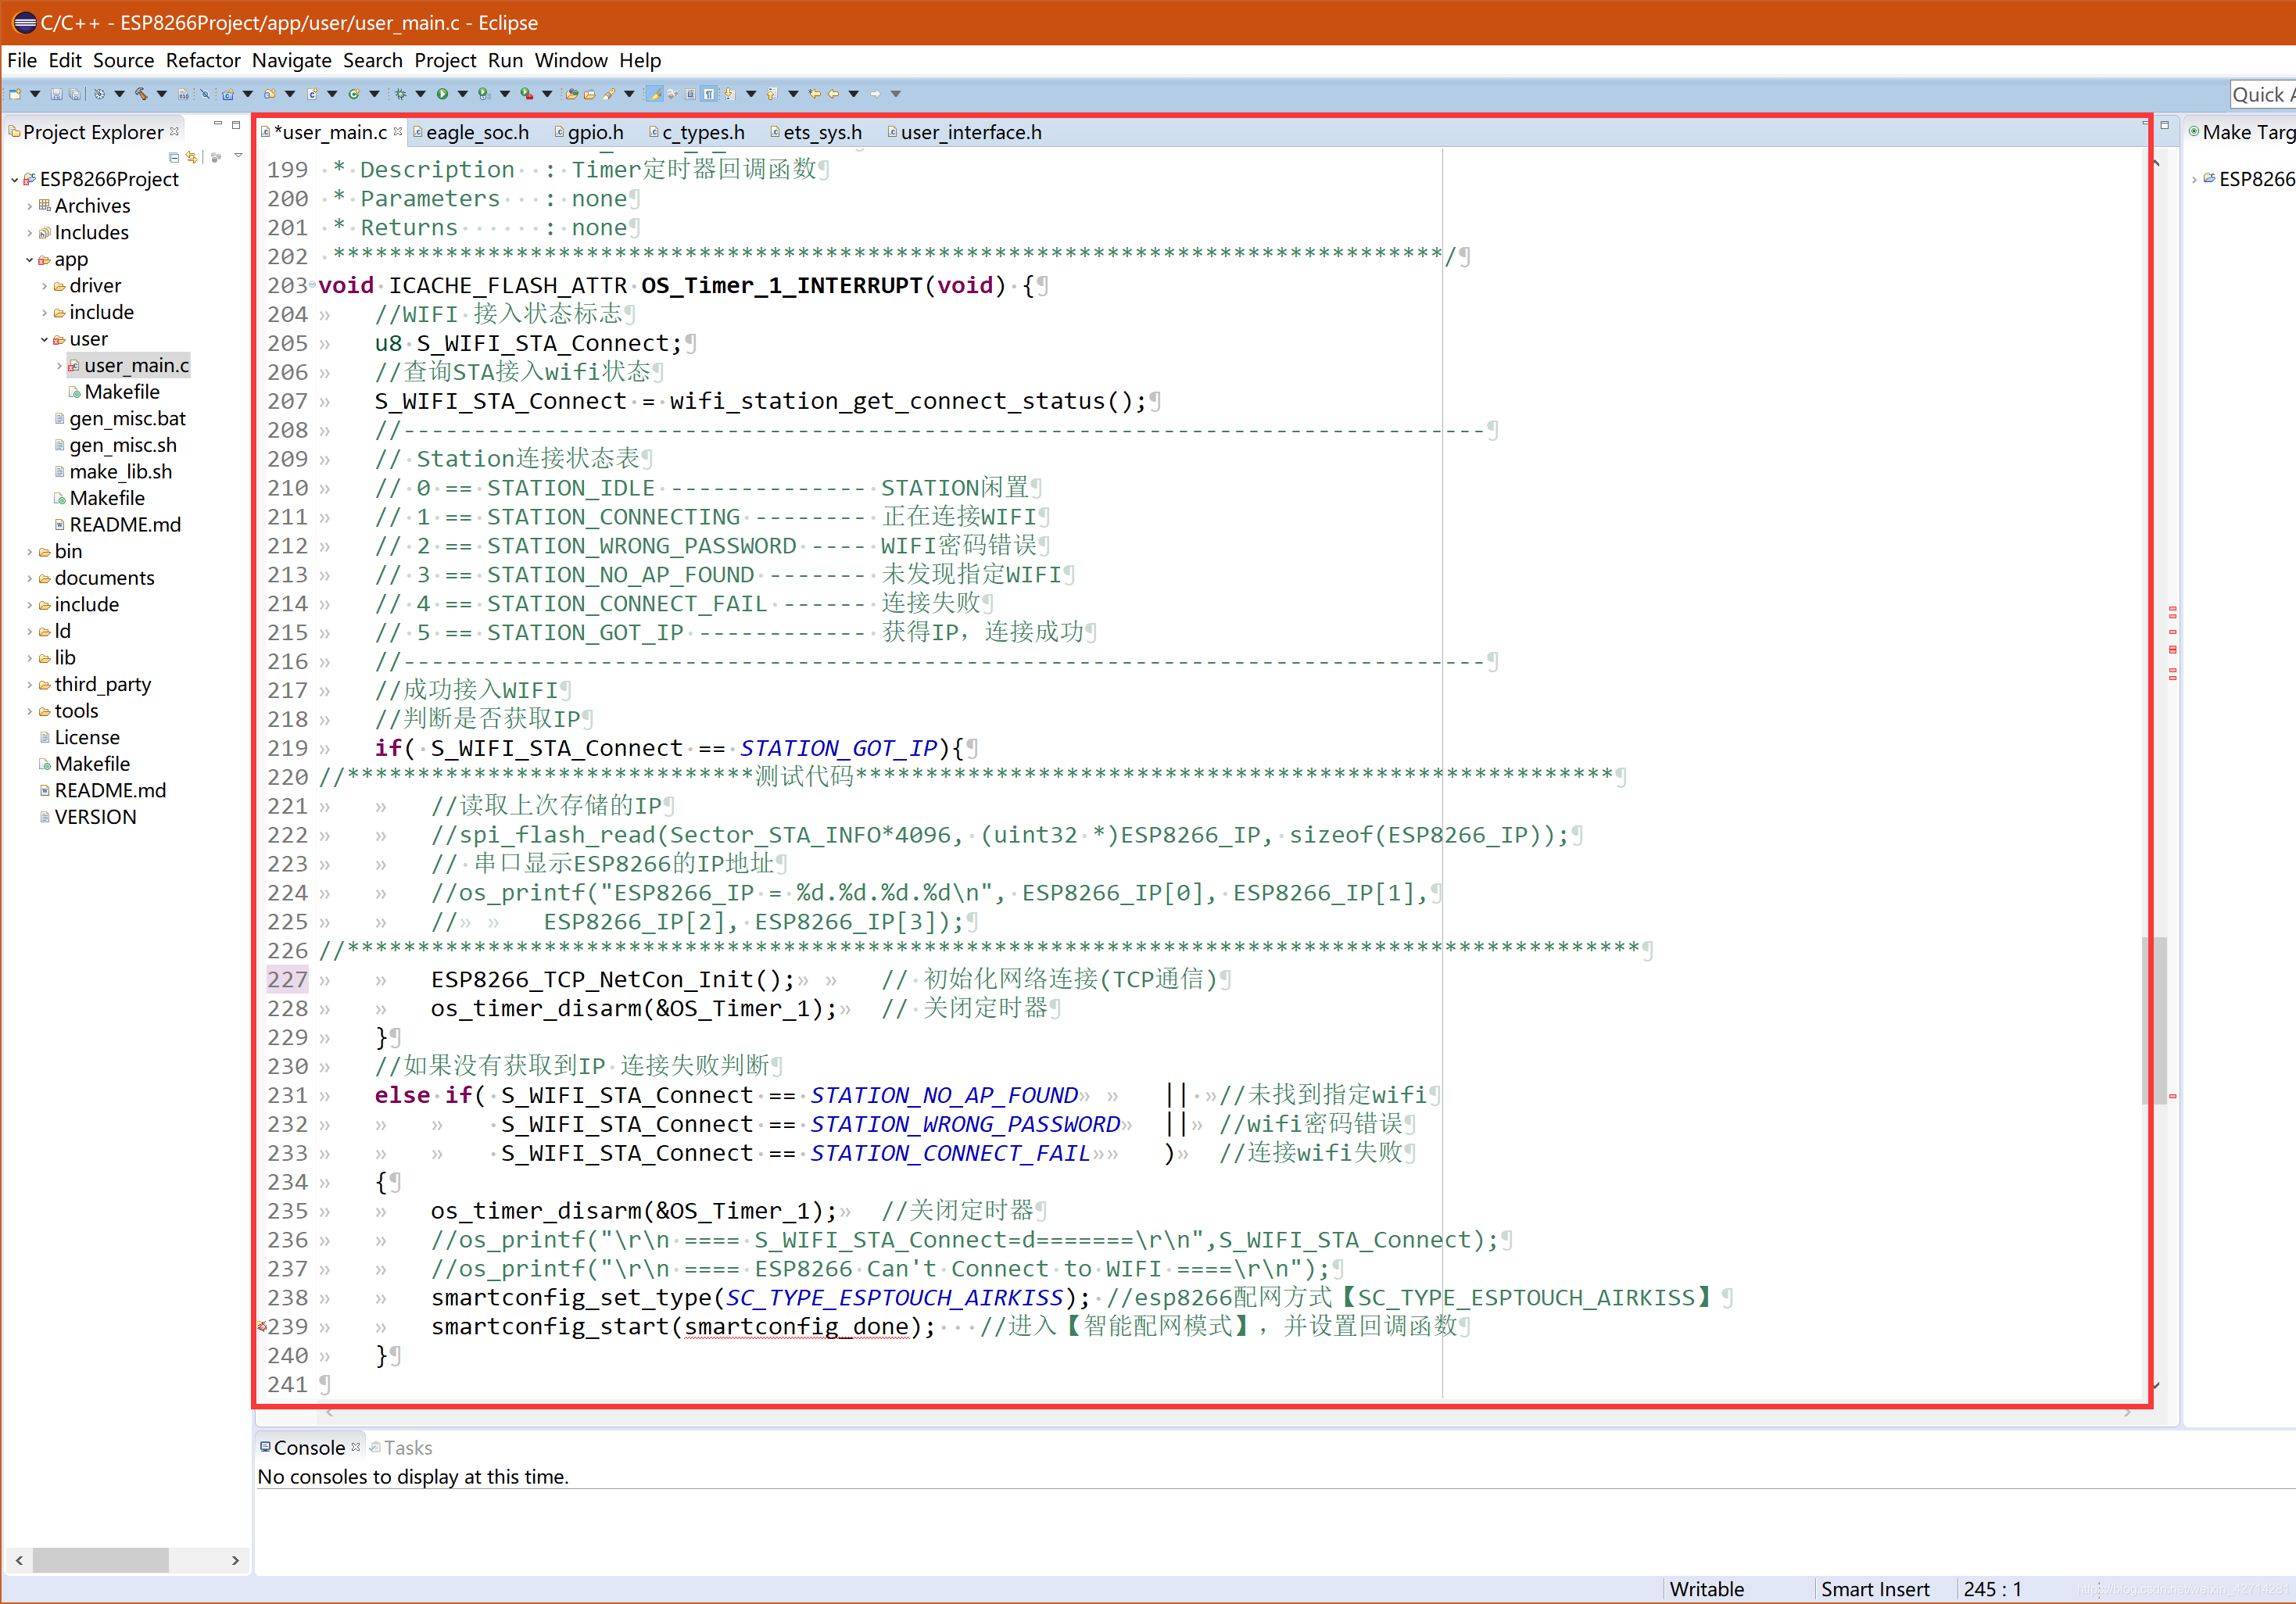The image size is (2296, 1604).
Task: Open Project Explorer View Menu dropdown
Action: tap(238, 156)
